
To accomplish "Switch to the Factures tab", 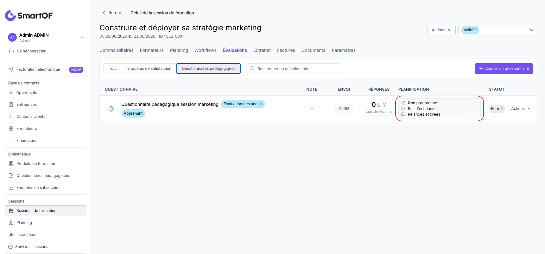I will click(x=286, y=50).
